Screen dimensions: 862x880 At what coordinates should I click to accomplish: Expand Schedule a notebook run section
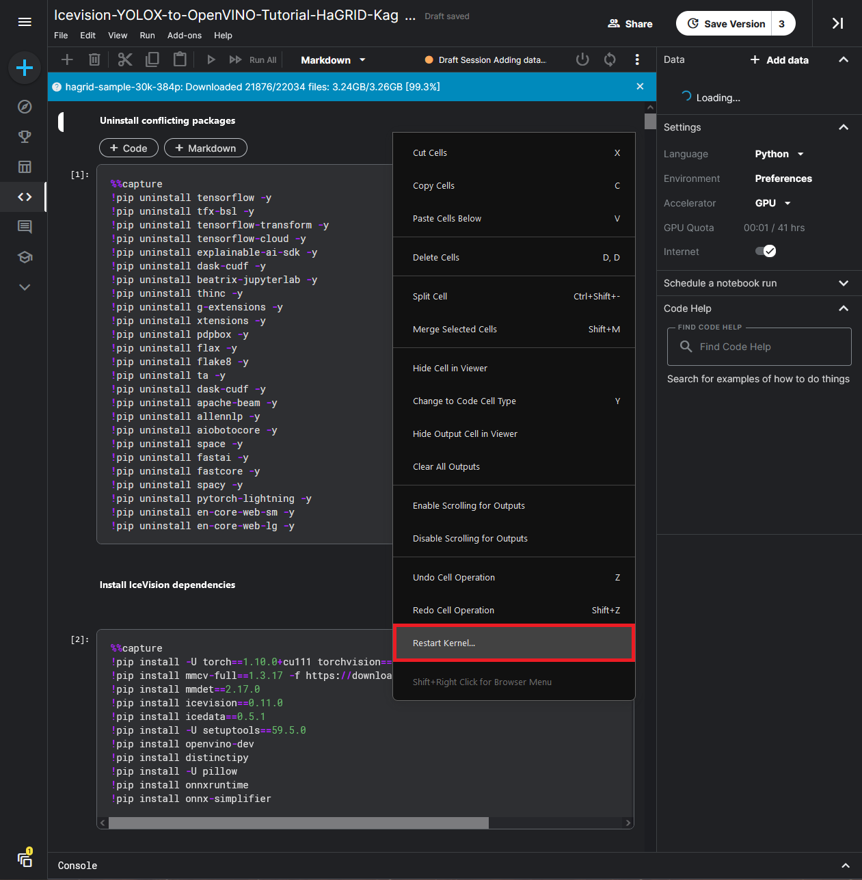point(844,283)
